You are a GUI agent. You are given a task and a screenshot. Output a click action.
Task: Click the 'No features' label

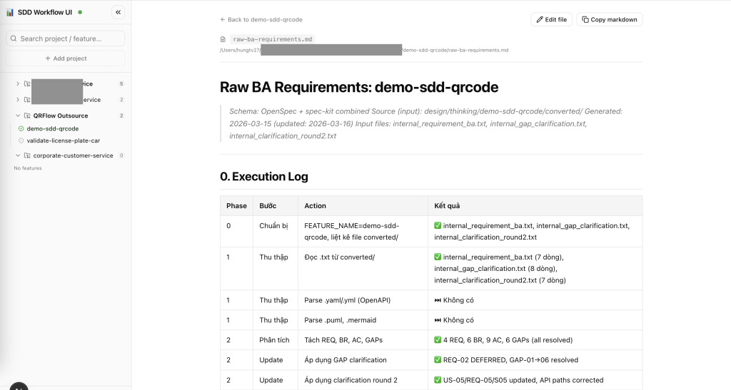pos(28,168)
